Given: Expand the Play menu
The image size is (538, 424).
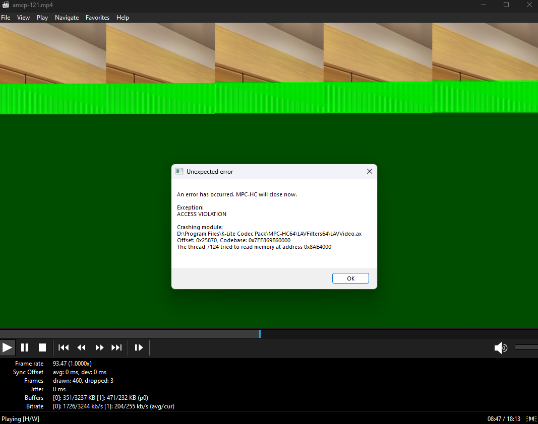Looking at the screenshot, I should (x=42, y=18).
